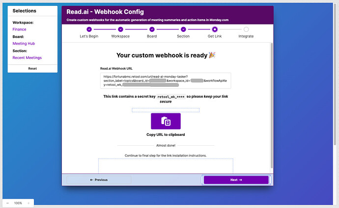Select the Integrate step label
Image resolution: width=339 pixels, height=208 pixels.
(x=246, y=36)
